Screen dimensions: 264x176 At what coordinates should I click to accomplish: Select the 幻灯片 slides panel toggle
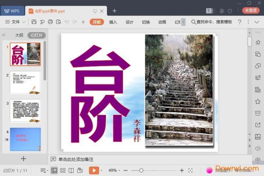(x=37, y=35)
